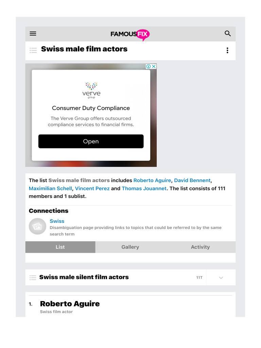Expand the Swiss male silent film actors sublist
Screen dimensions: 261x348
(221, 278)
